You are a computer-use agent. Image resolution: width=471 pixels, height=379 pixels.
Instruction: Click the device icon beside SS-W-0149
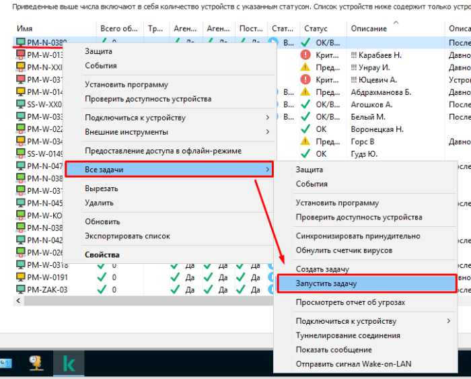tap(20, 153)
